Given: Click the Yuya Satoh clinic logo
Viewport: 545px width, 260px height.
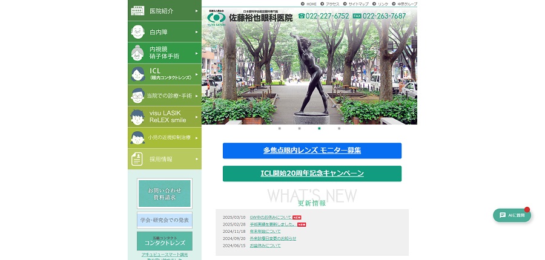Looking at the screenshot, I should pos(216,18).
